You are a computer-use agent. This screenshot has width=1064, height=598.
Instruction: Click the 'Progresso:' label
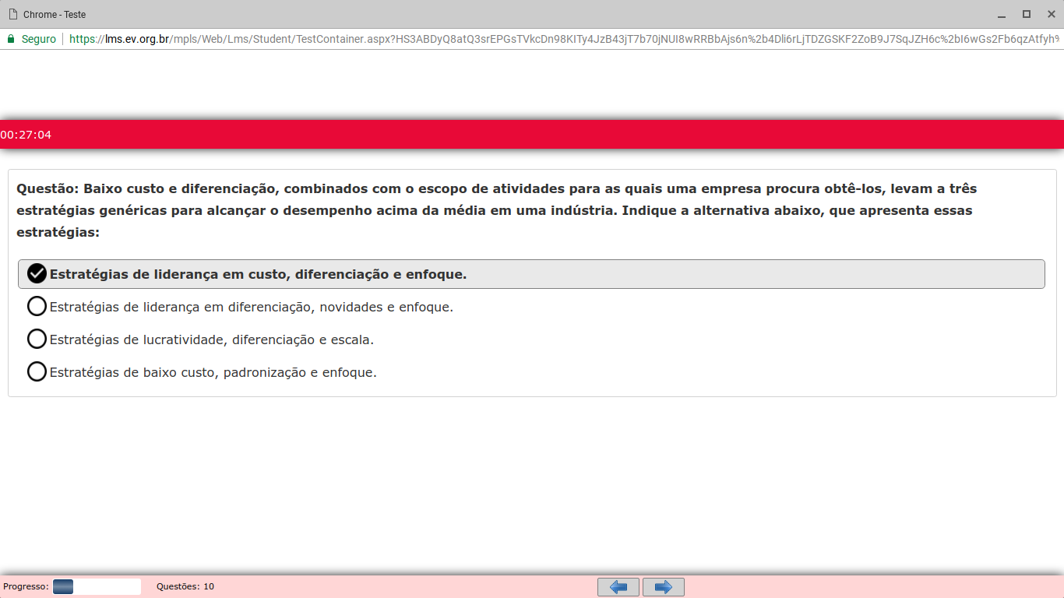point(26,586)
